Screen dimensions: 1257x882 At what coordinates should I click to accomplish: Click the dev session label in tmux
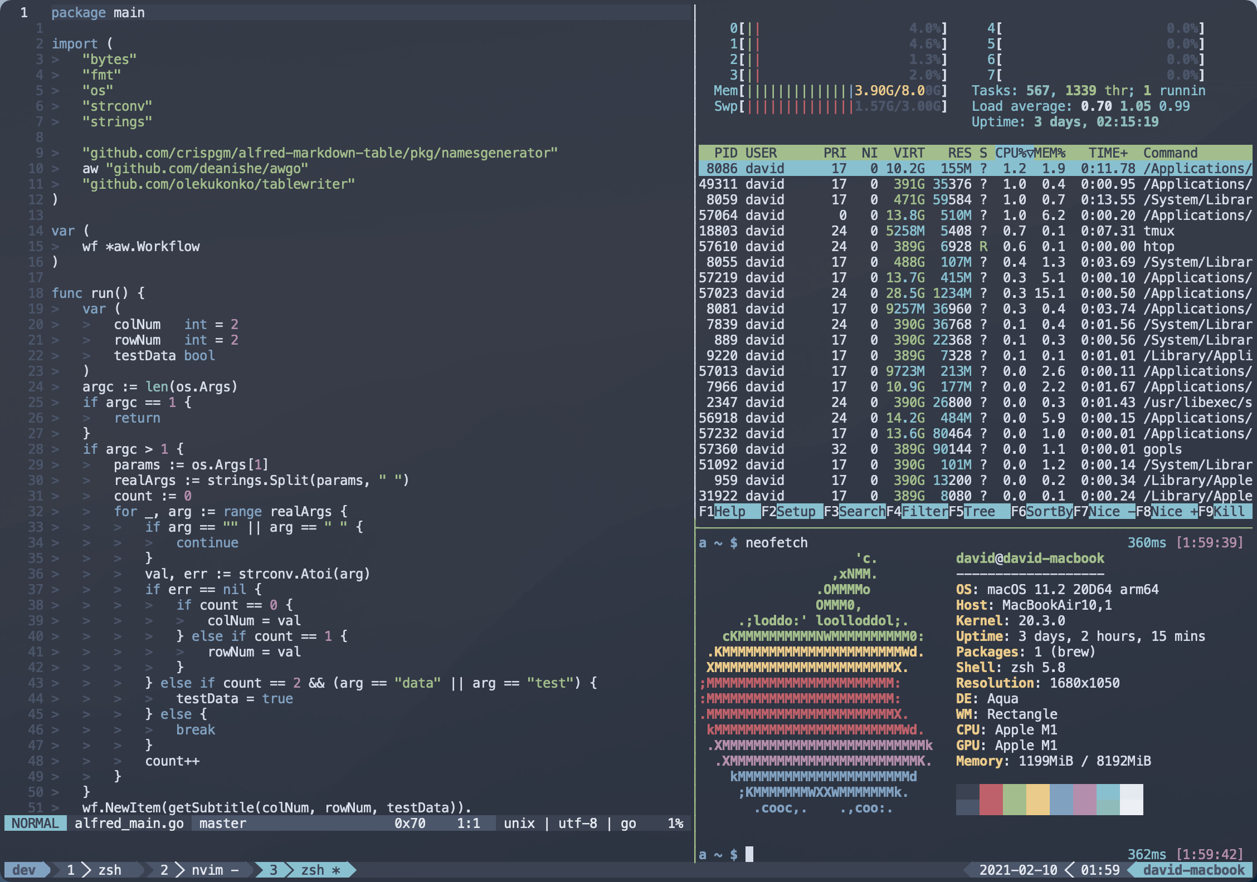(24, 870)
